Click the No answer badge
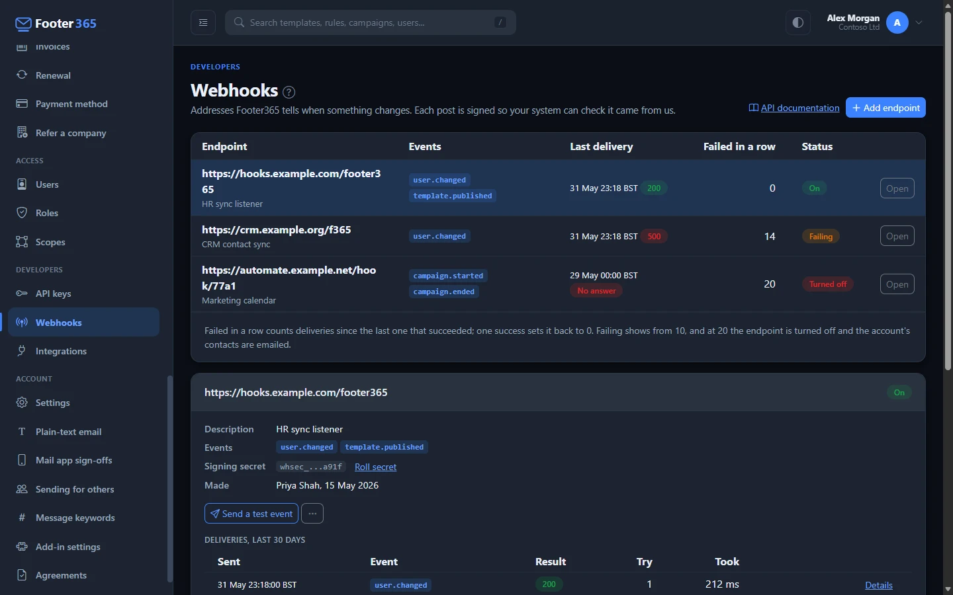Image resolution: width=953 pixels, height=595 pixels. pyautogui.click(x=596, y=291)
